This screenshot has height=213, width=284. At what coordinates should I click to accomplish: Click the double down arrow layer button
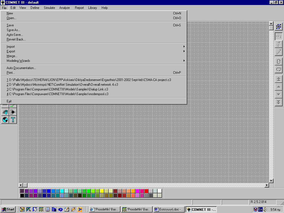click(x=278, y=102)
